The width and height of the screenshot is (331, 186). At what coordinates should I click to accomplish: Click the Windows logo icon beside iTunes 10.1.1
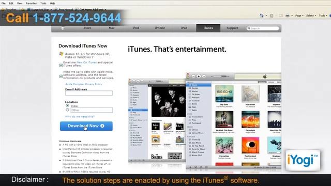coord(61,54)
